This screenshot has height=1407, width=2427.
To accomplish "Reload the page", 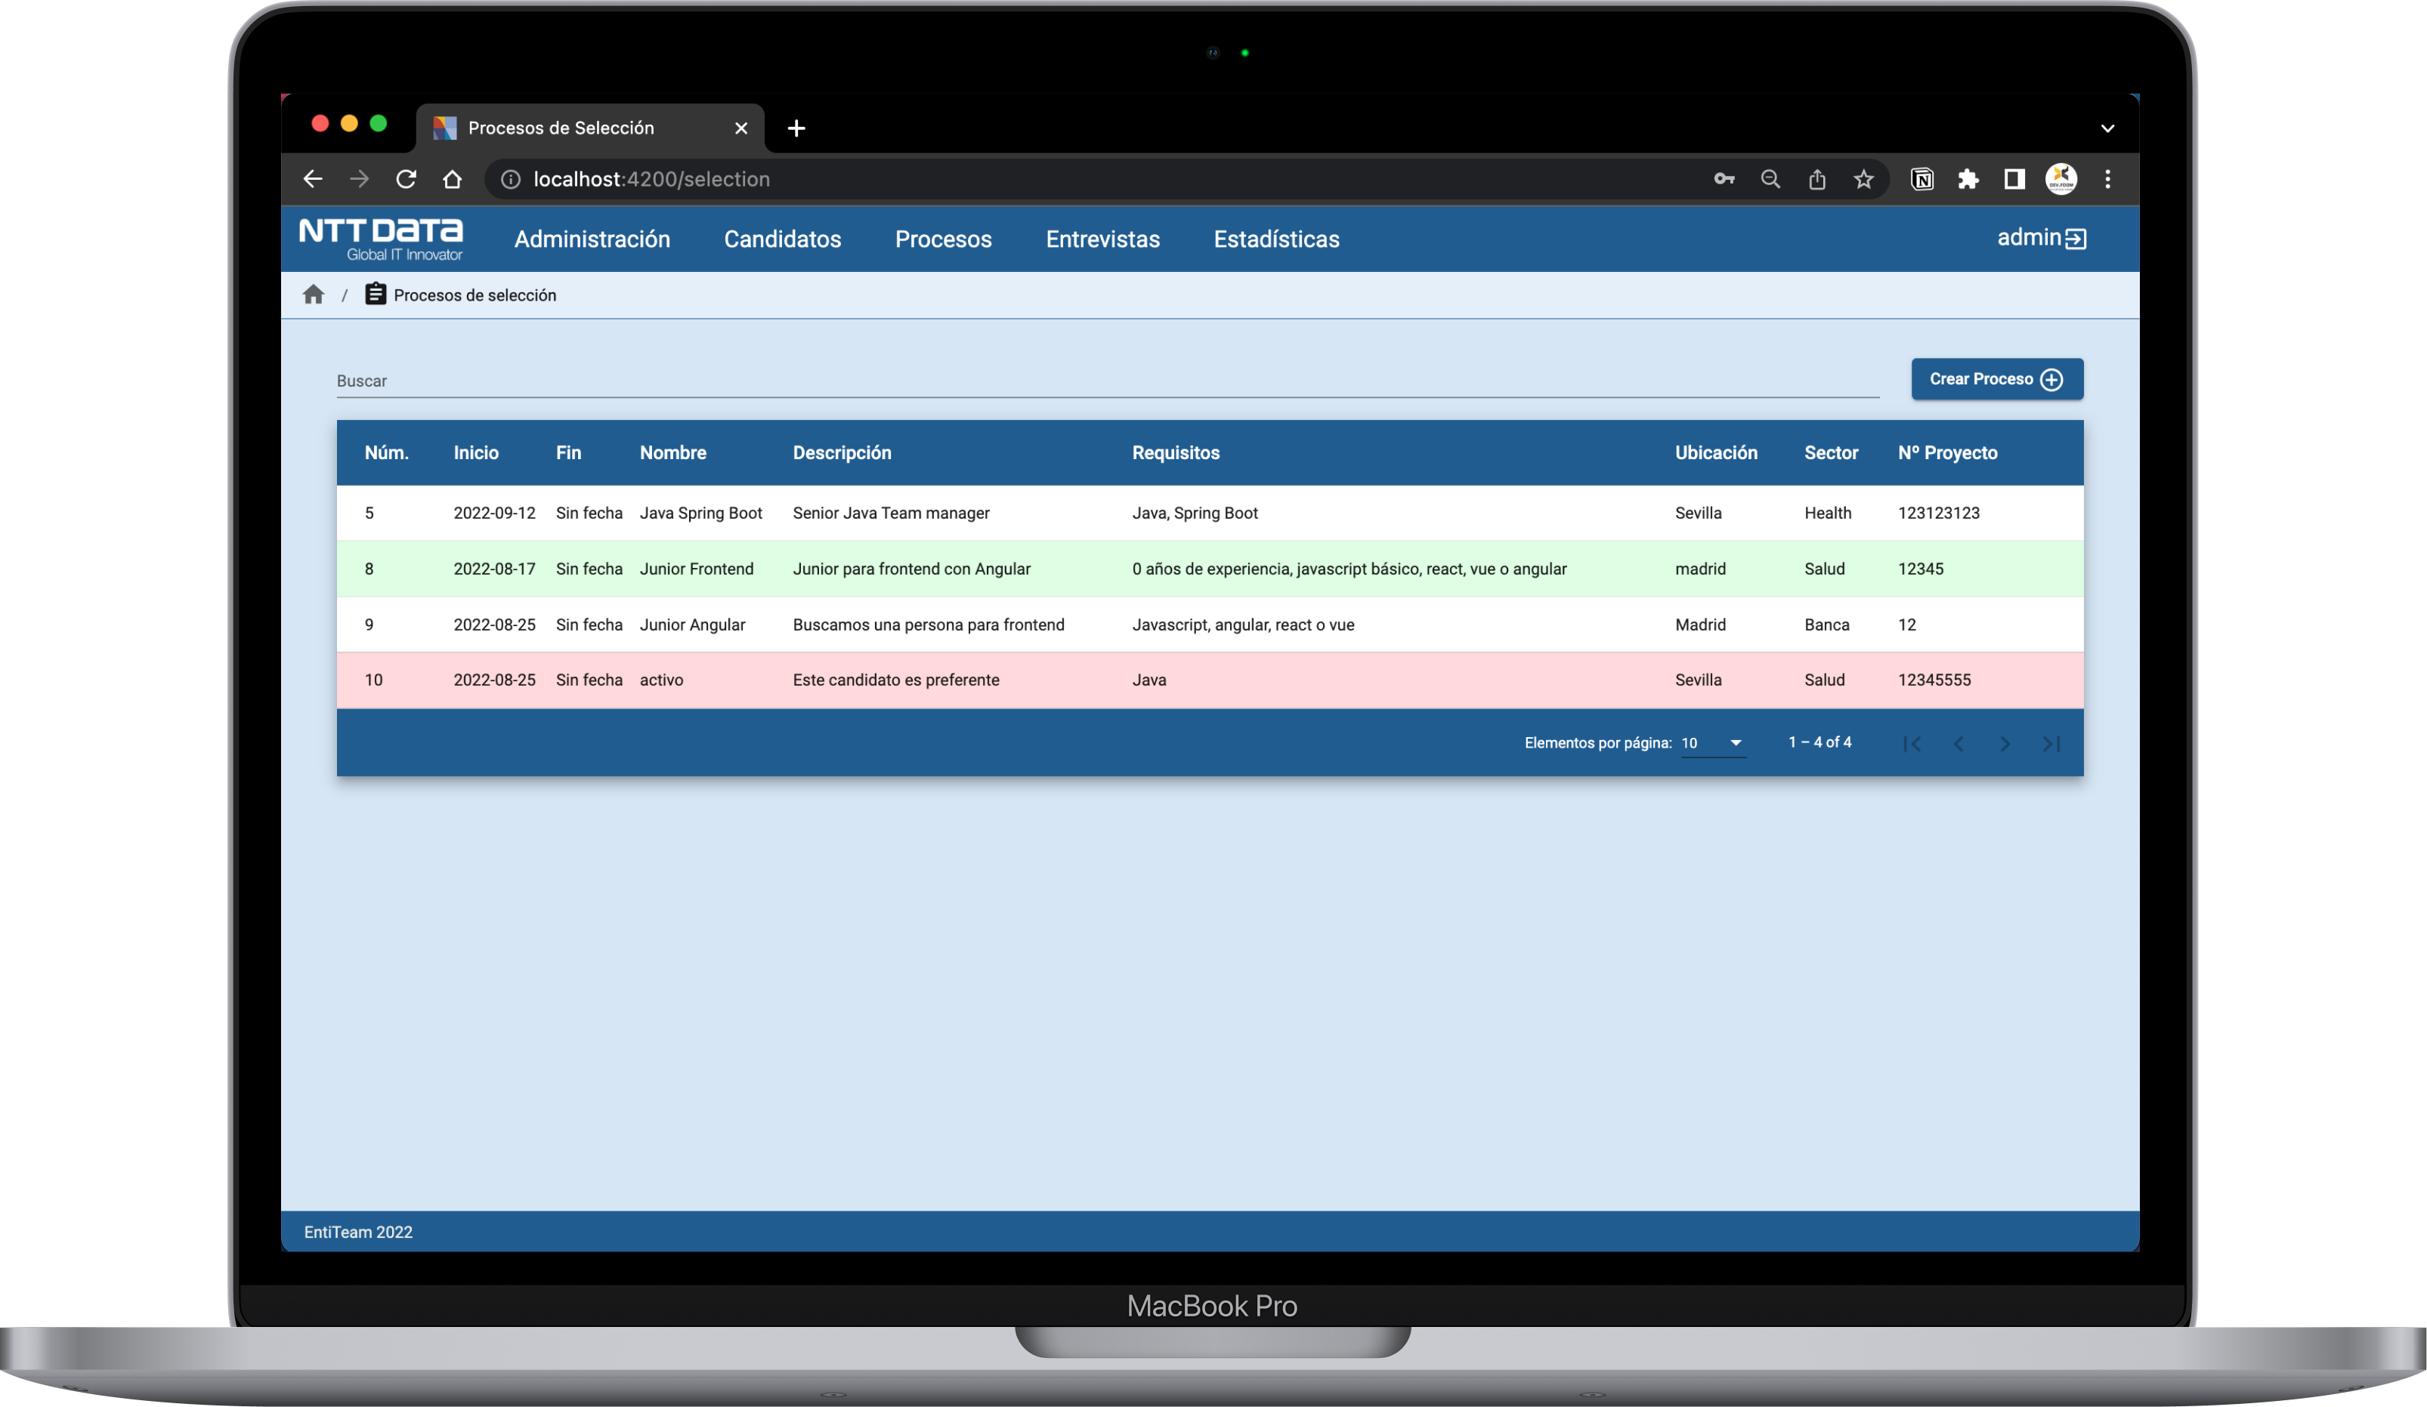I will pos(406,179).
